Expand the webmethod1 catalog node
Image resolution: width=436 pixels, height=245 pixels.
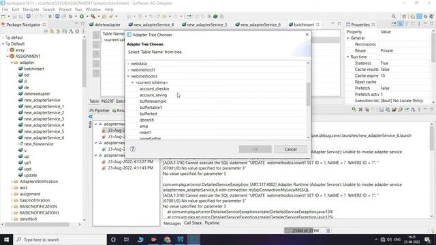coord(128,70)
